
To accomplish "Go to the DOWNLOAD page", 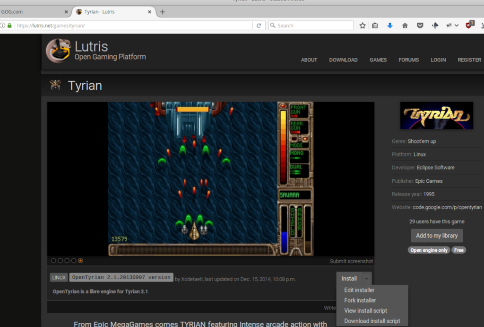I will (x=343, y=60).
